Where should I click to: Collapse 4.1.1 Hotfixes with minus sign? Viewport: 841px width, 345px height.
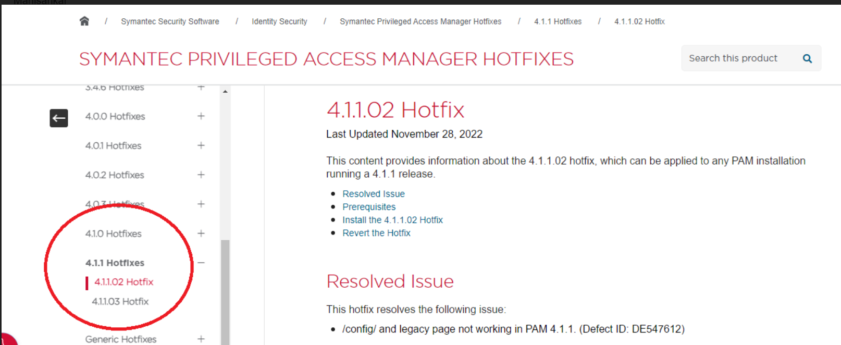201,263
